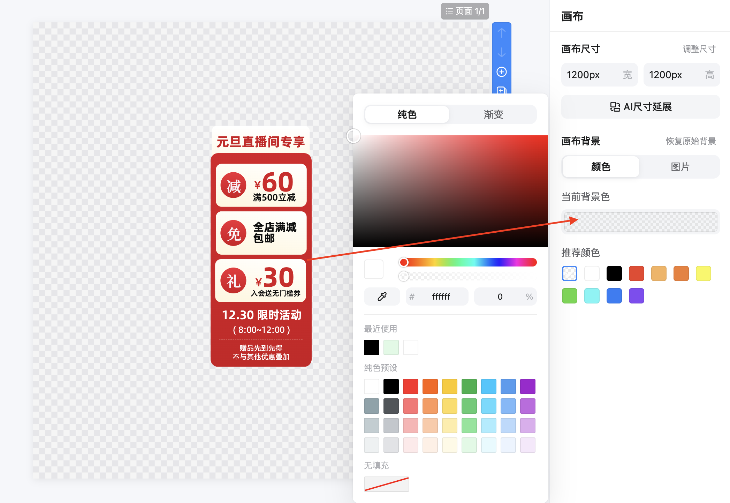
Task: Click the transparent 当前背景色 swatch
Action: 640,222
